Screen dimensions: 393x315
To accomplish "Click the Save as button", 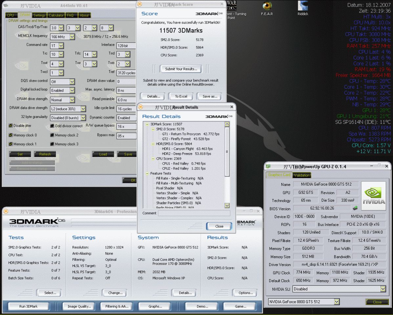I will pyautogui.click(x=210, y=96).
